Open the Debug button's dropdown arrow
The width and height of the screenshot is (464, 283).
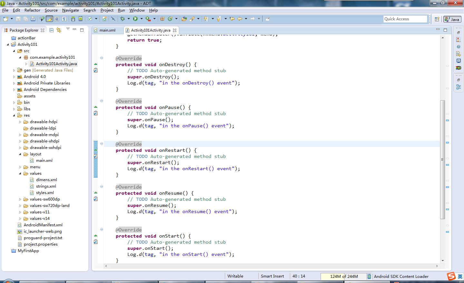128,19
